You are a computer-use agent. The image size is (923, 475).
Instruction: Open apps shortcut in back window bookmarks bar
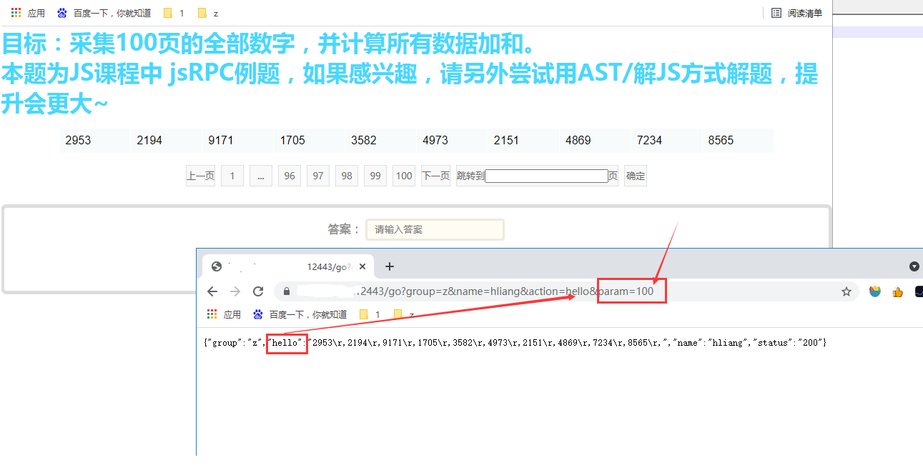click(28, 13)
